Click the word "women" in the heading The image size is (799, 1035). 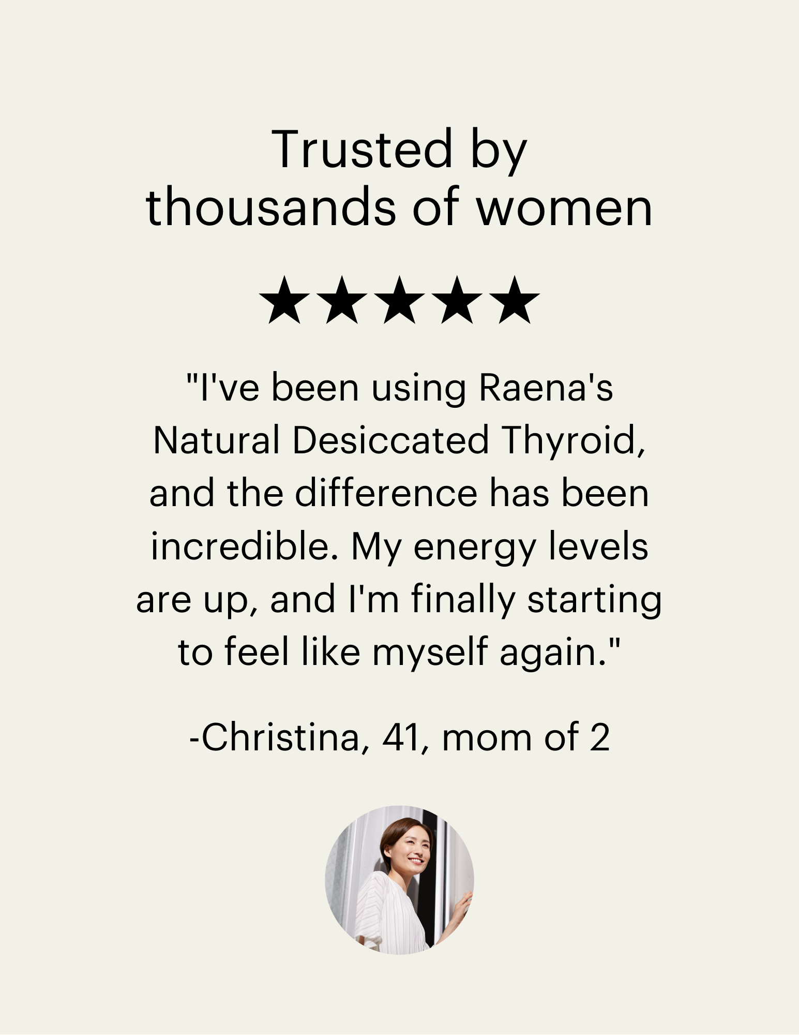(x=564, y=208)
